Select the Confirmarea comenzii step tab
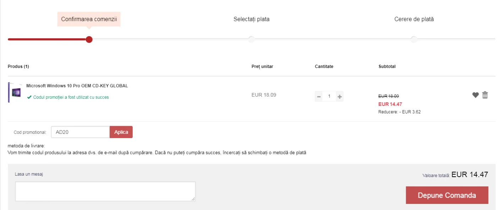The image size is (497, 210). click(x=89, y=19)
